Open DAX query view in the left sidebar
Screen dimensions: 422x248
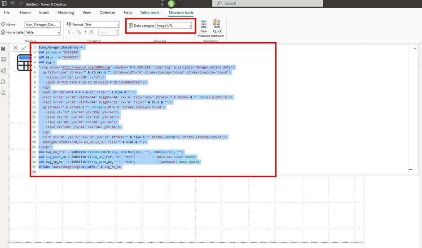pos(3,82)
